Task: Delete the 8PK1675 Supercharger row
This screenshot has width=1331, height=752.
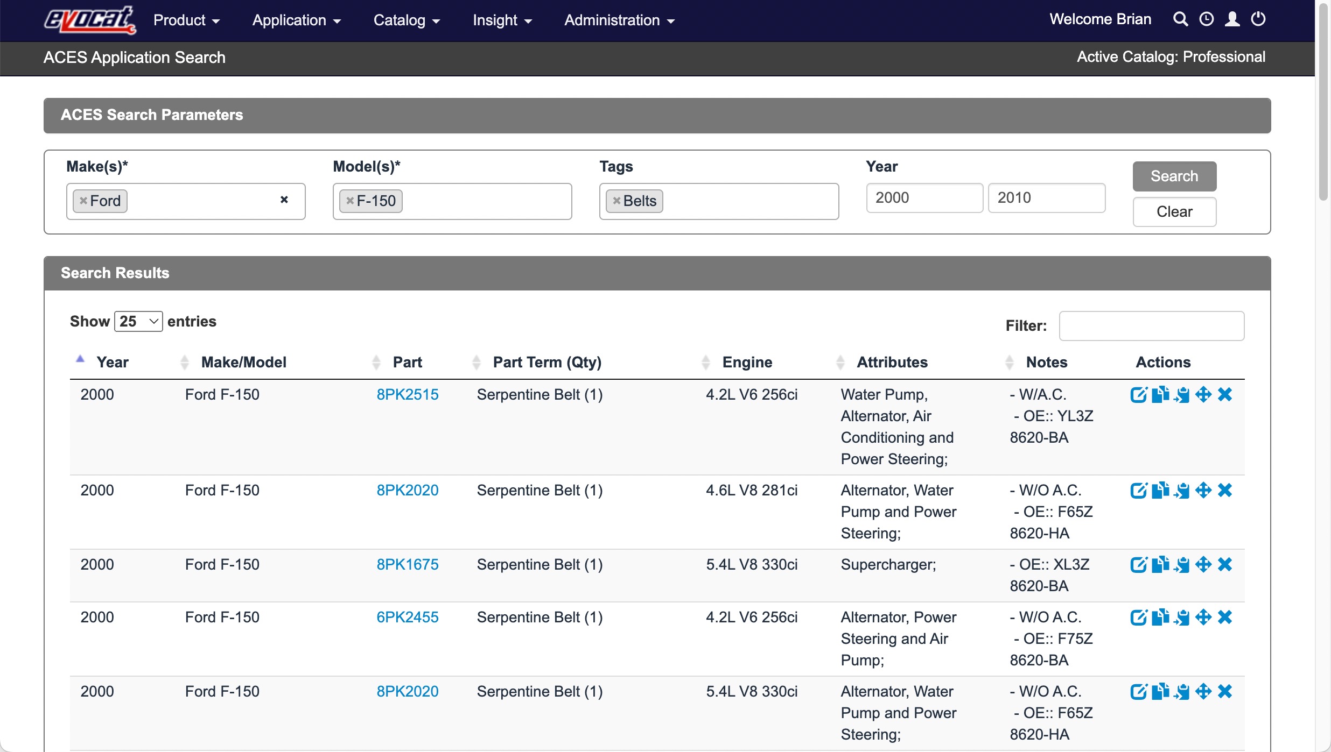Action: click(x=1225, y=564)
